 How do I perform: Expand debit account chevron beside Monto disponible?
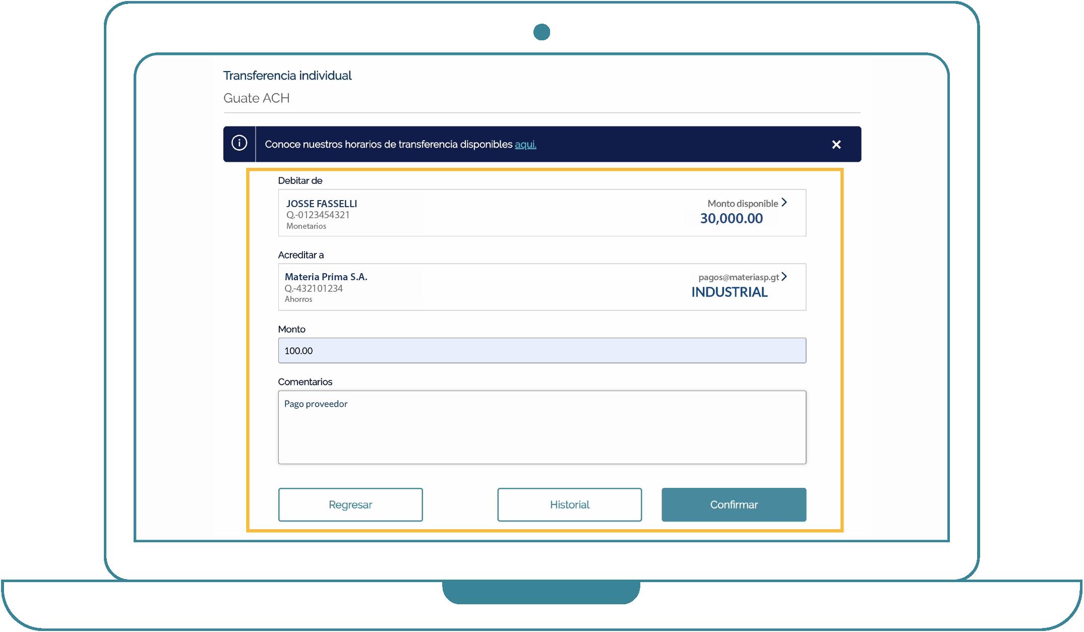point(784,203)
